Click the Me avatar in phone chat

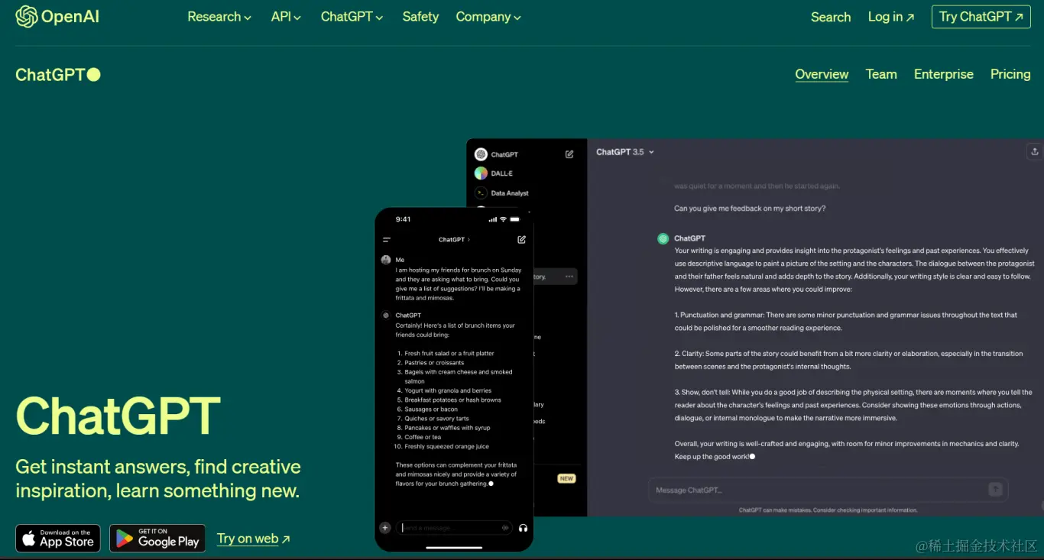pyautogui.click(x=386, y=260)
